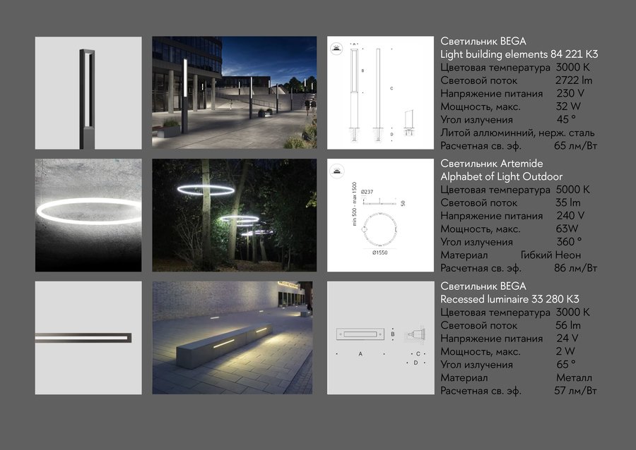Open the illuminated bench night photo
This screenshot has width=636, height=450.
tap(232, 337)
